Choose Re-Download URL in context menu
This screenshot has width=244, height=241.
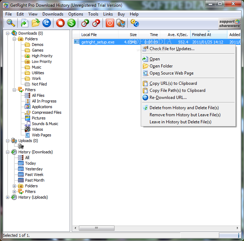[188, 98]
